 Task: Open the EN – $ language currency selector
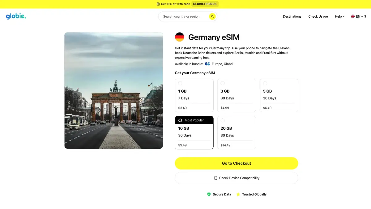[358, 16]
